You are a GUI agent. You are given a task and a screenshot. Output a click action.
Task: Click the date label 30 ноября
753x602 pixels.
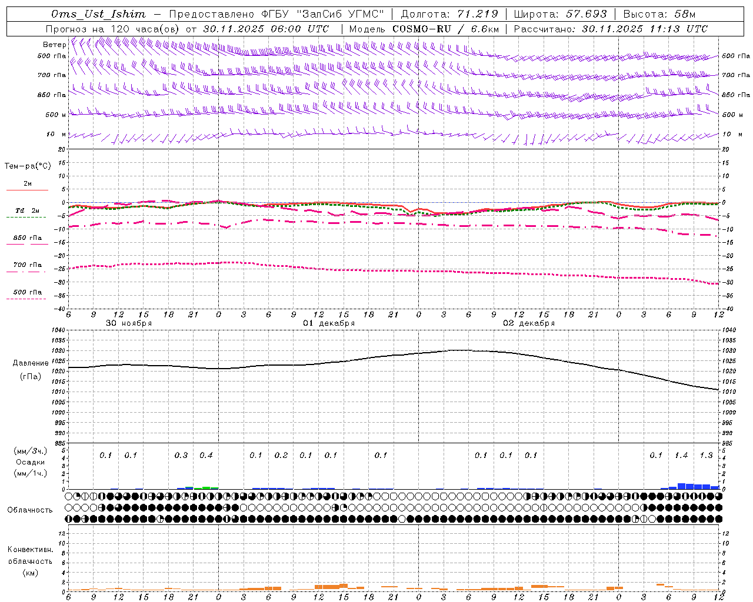pyautogui.click(x=129, y=323)
